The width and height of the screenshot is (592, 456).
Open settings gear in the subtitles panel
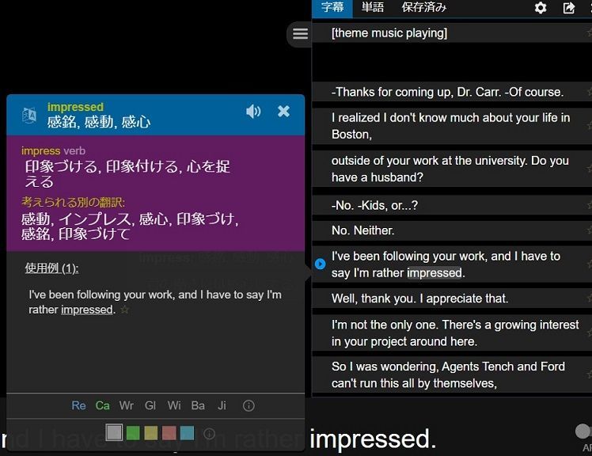coord(541,8)
